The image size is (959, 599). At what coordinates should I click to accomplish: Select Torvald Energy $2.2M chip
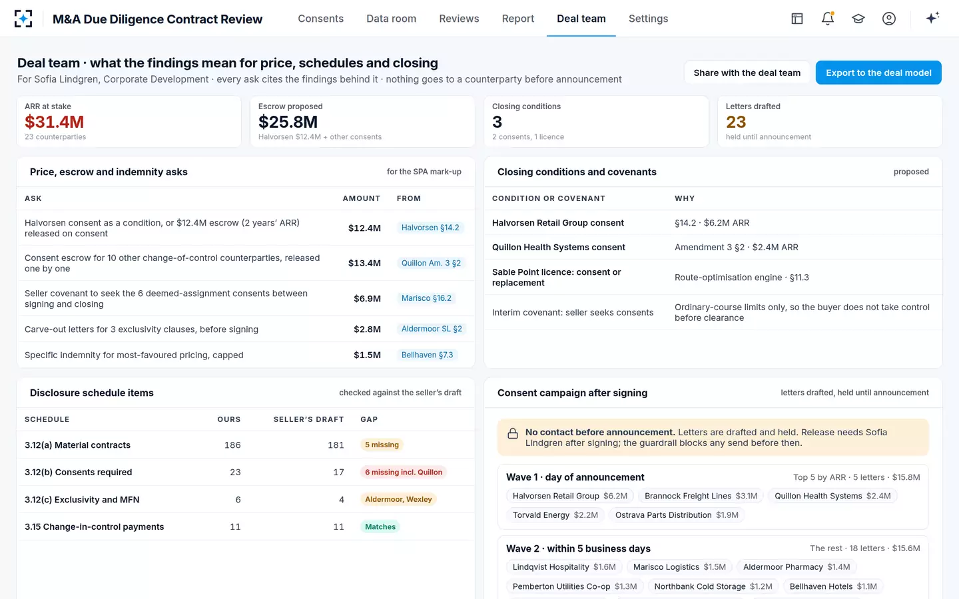pyautogui.click(x=555, y=515)
